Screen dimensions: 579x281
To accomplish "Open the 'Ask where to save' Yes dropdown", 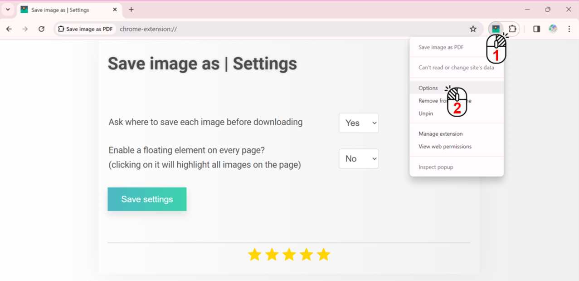I will click(x=358, y=123).
